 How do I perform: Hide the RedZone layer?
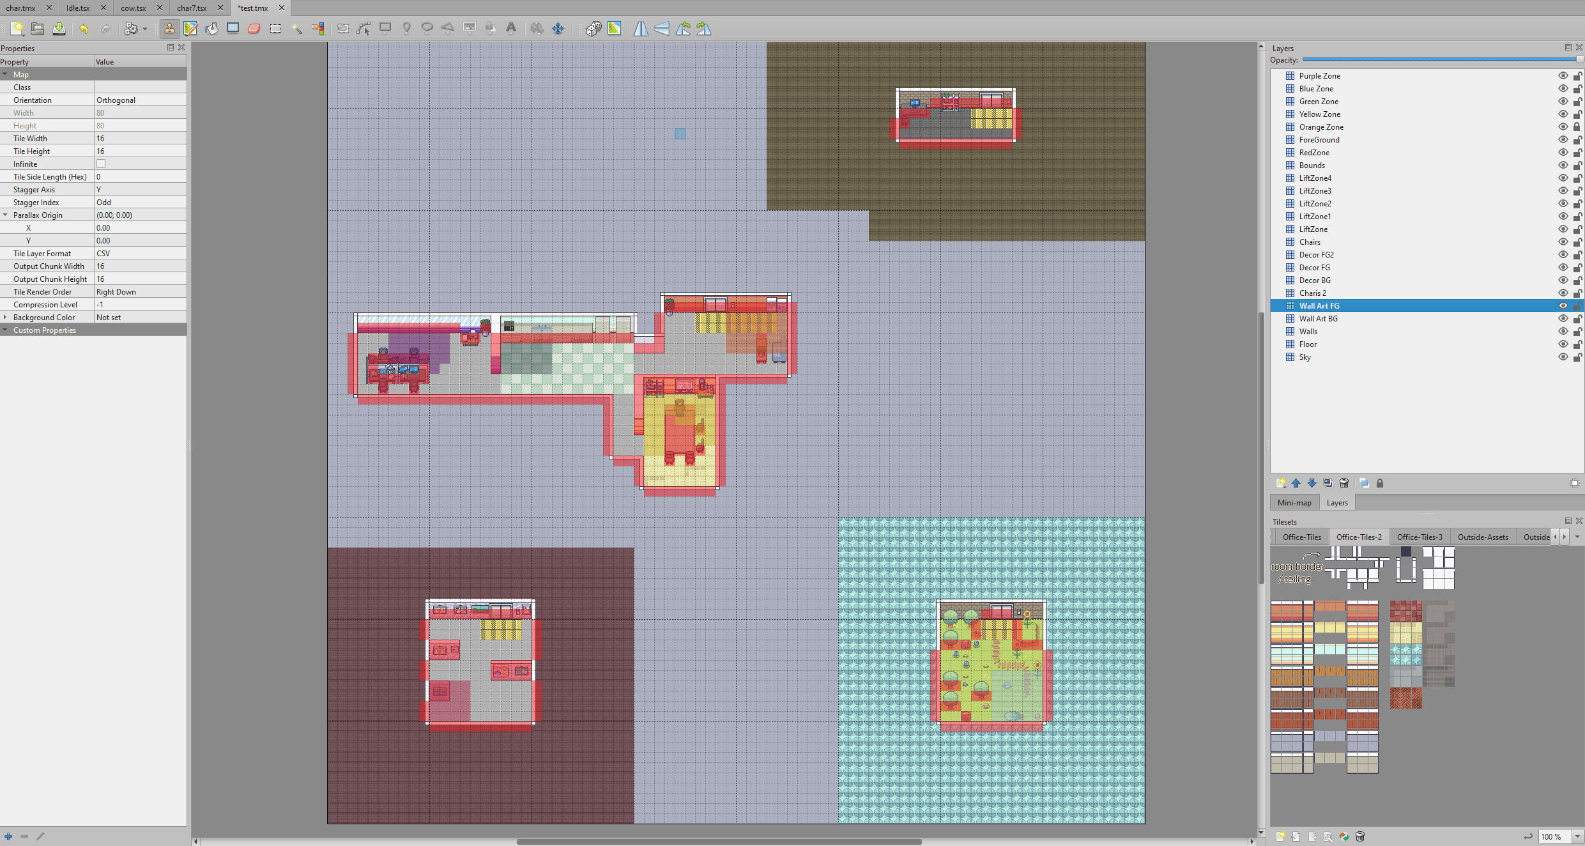pos(1563,152)
